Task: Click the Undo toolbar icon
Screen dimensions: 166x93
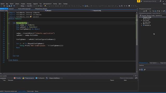Action: pos(14,6)
